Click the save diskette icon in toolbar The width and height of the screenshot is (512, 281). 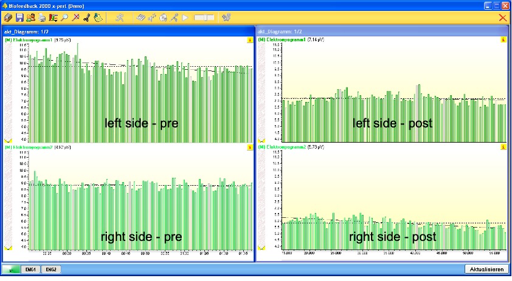(19, 18)
